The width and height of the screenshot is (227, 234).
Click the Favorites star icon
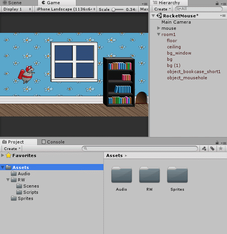[9, 155]
